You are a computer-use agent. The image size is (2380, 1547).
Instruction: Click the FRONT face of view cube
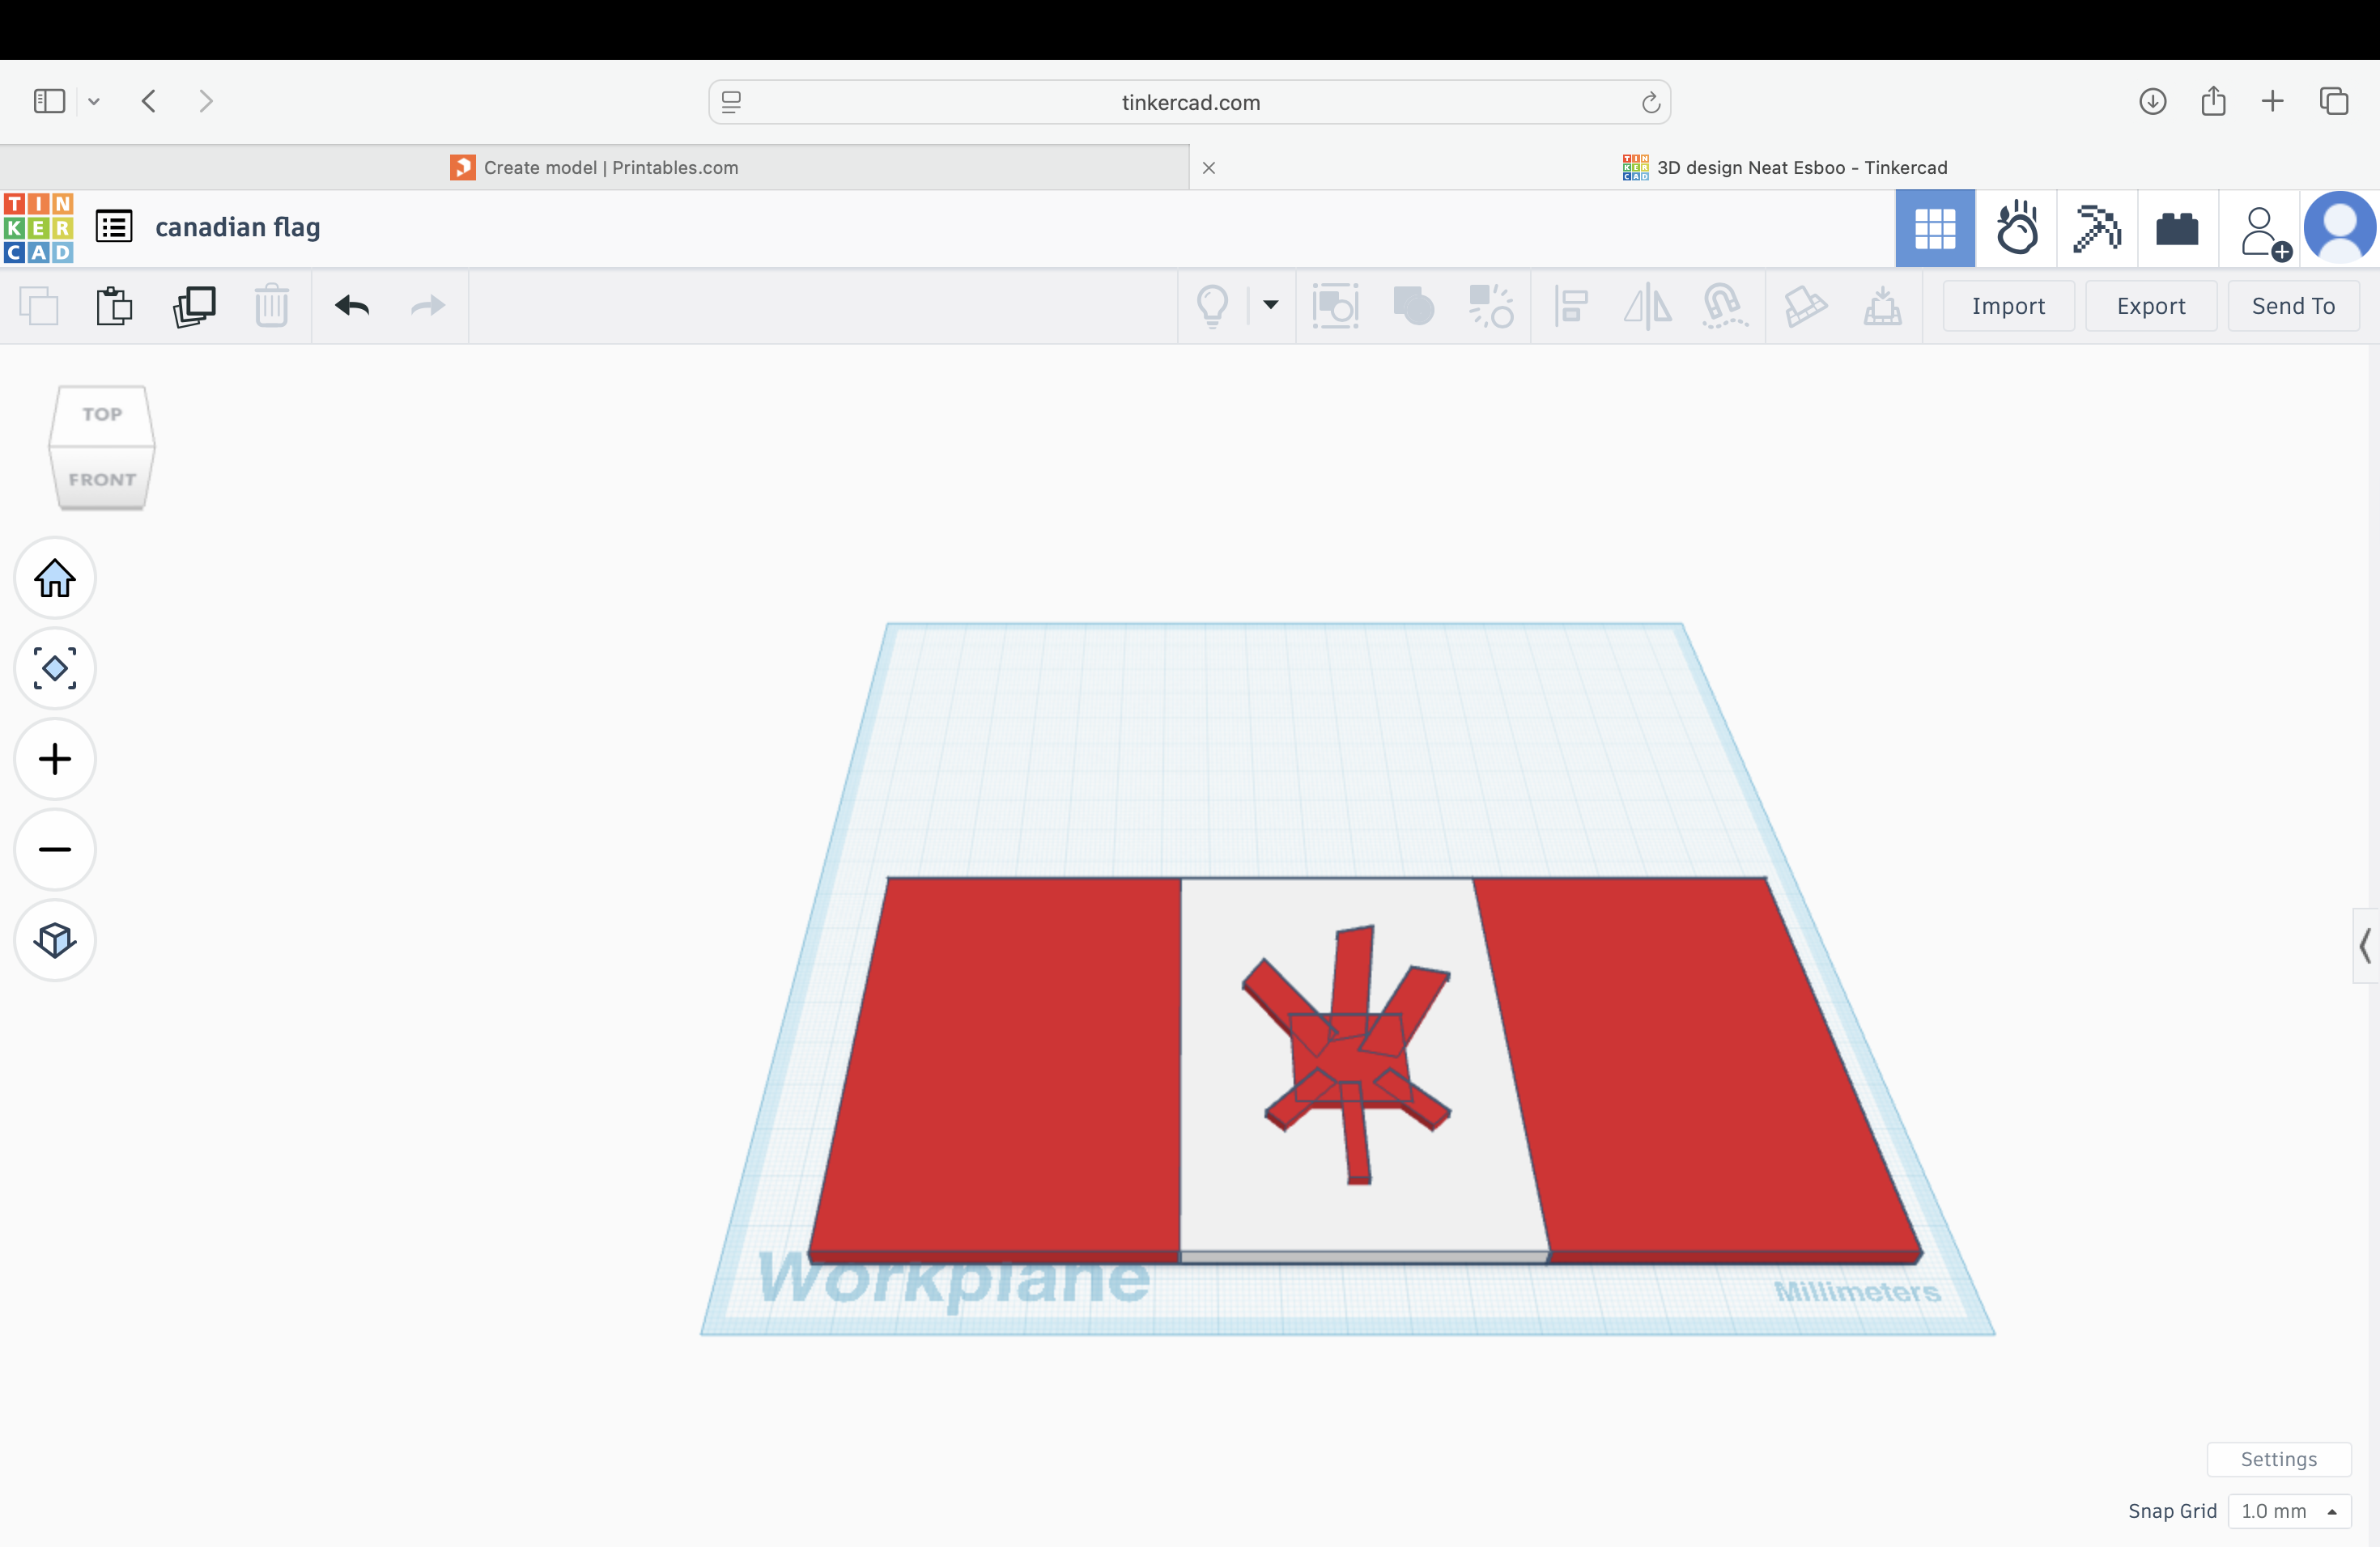click(102, 479)
